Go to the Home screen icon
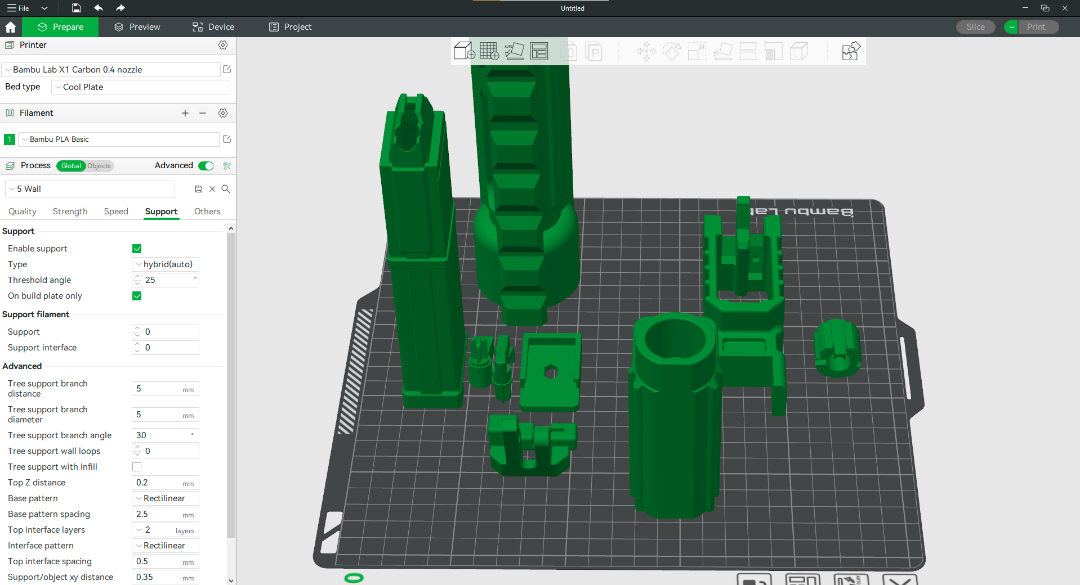1080x585 pixels. click(10, 27)
